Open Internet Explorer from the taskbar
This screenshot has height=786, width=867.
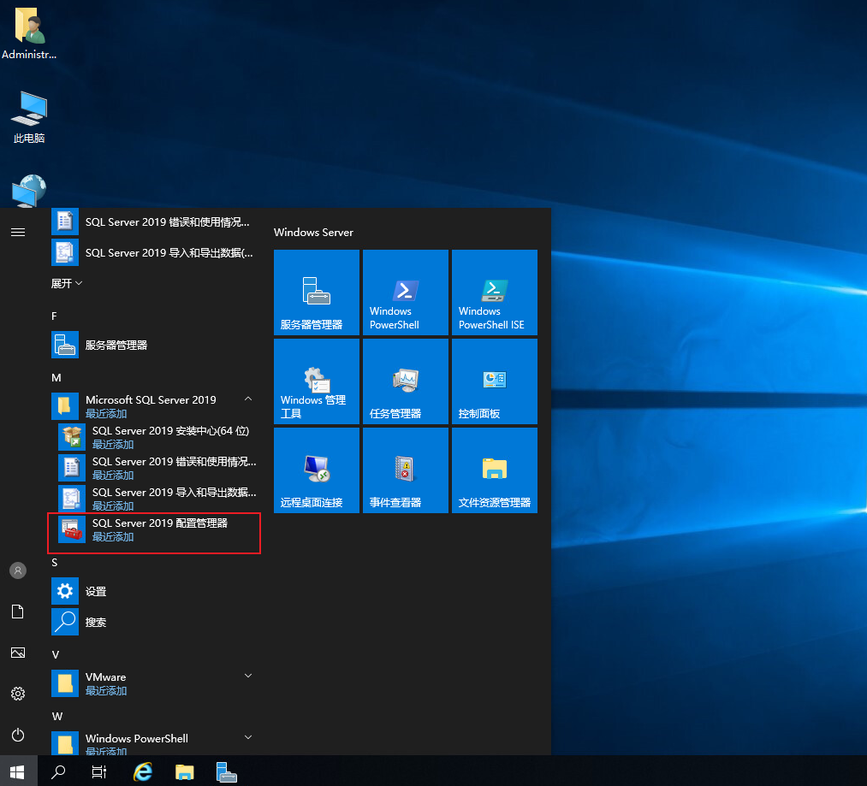click(143, 772)
